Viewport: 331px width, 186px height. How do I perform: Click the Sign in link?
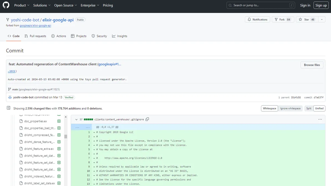(x=305, y=5)
